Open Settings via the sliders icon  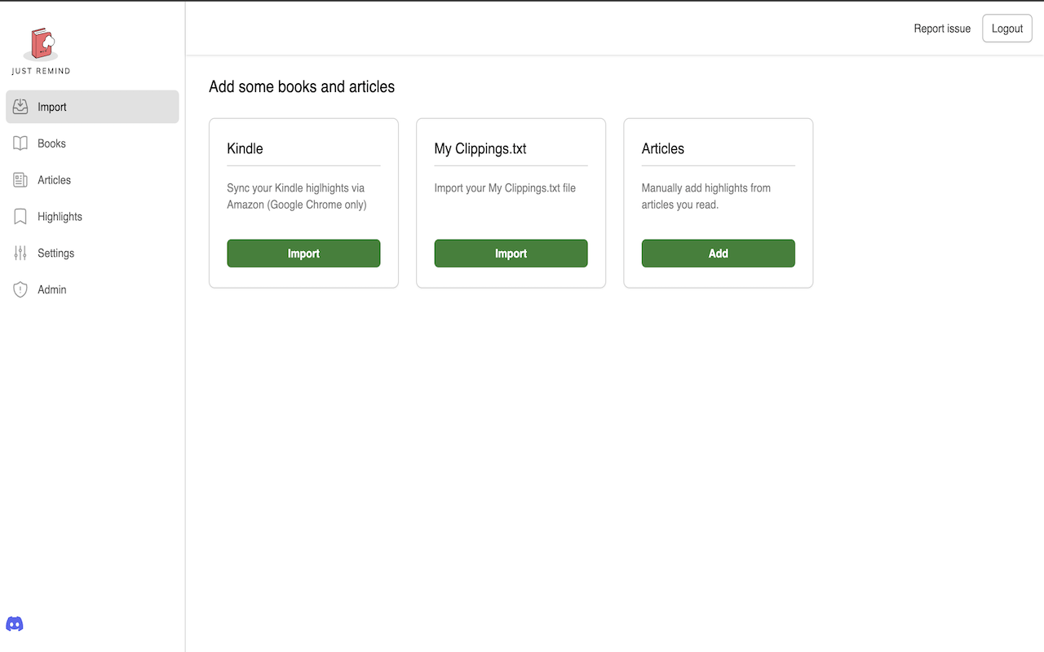pyautogui.click(x=20, y=253)
